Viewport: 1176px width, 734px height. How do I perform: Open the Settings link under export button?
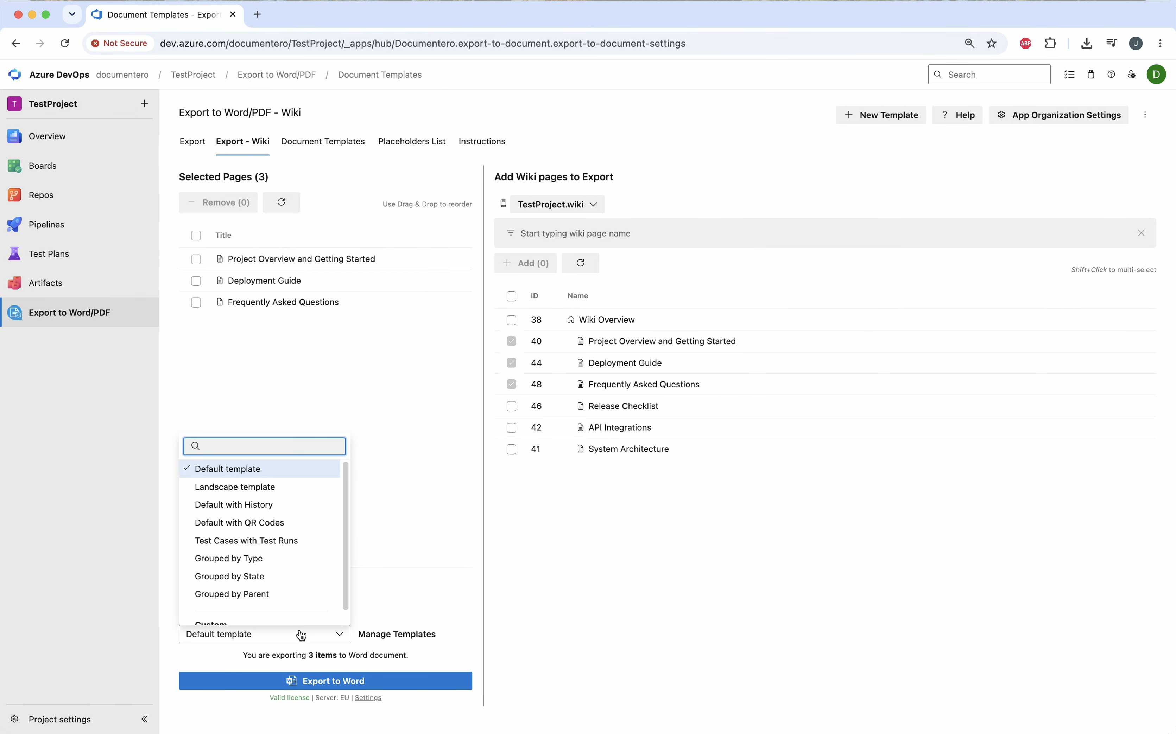(368, 697)
